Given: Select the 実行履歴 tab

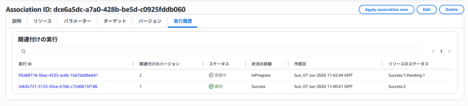Looking at the screenshot, I should (183, 21).
